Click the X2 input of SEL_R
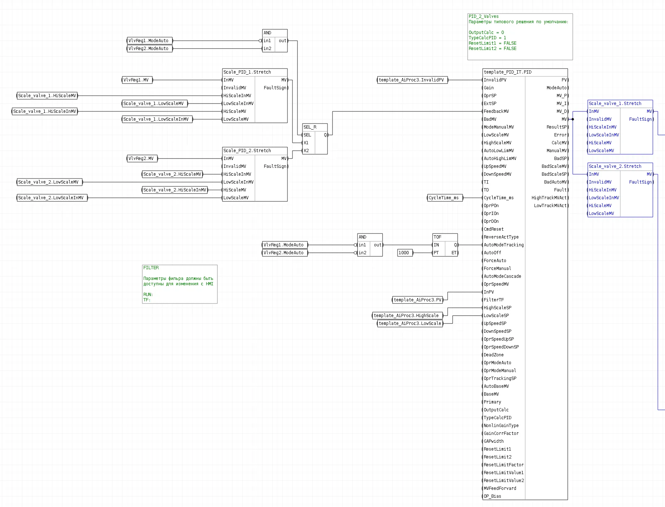Viewport: 665px width, 507px height. click(306, 151)
